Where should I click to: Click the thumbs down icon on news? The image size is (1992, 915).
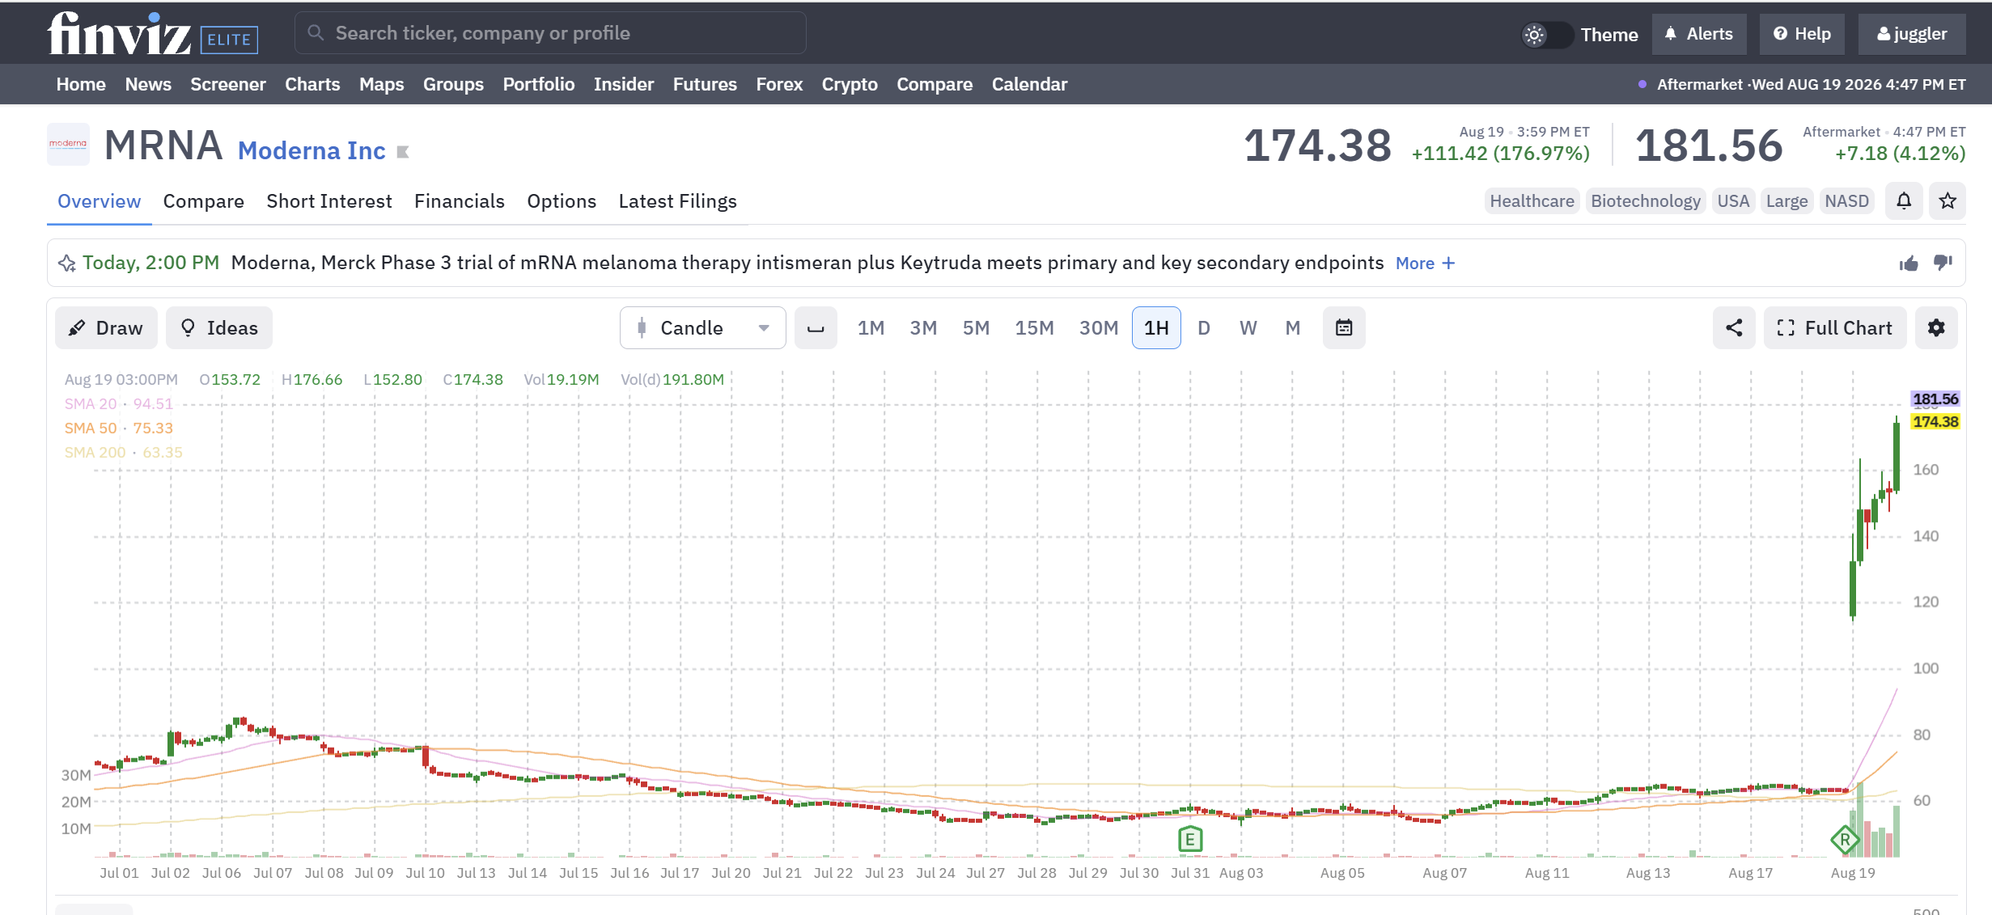click(x=1943, y=263)
